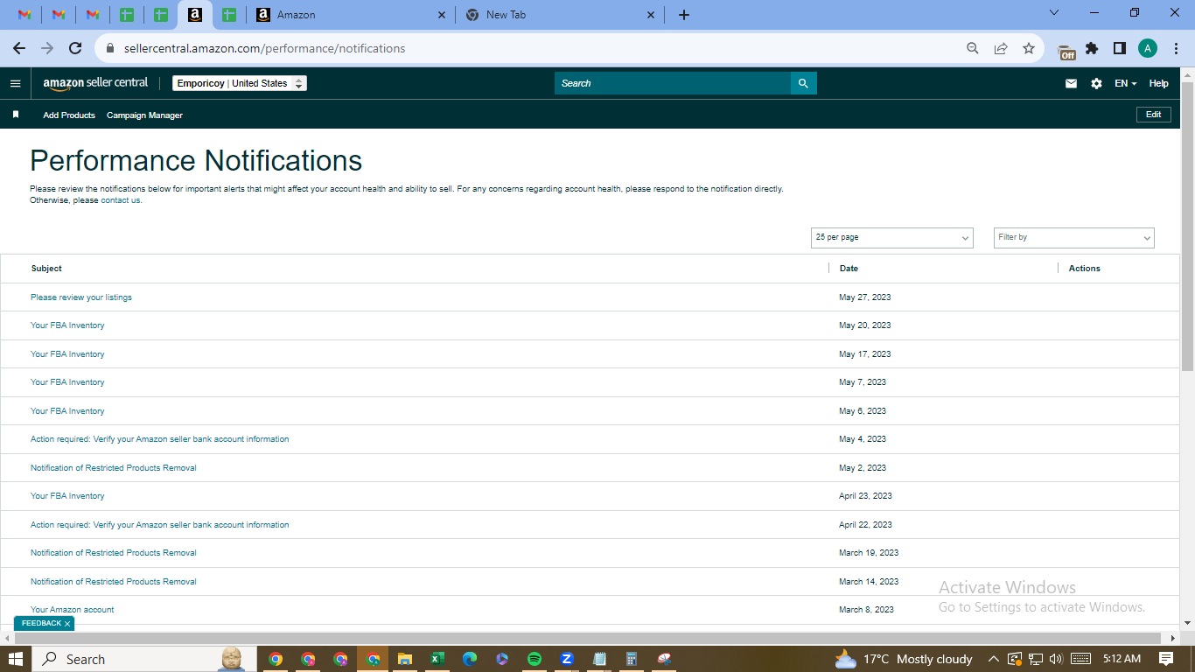Image resolution: width=1195 pixels, height=672 pixels.
Task: Click the search magnifier button
Action: [x=804, y=83]
